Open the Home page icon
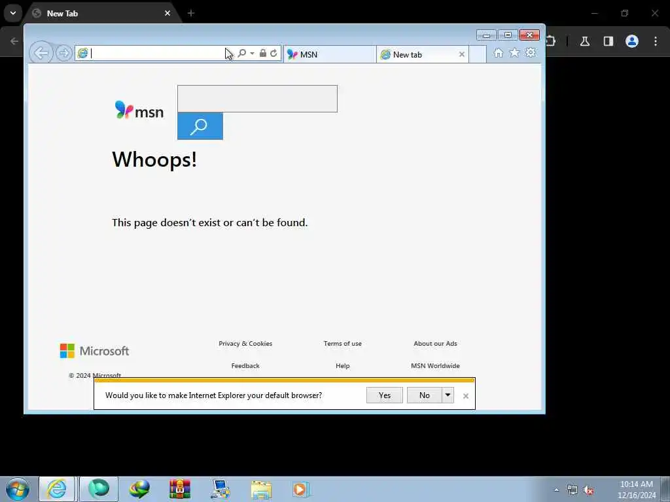 click(x=498, y=53)
